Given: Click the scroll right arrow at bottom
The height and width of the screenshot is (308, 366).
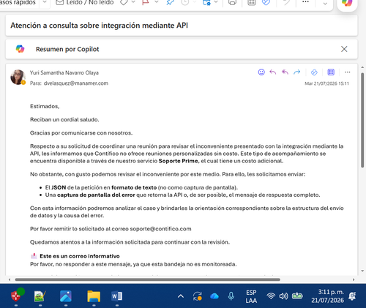Looking at the screenshot, I should tap(354, 279).
